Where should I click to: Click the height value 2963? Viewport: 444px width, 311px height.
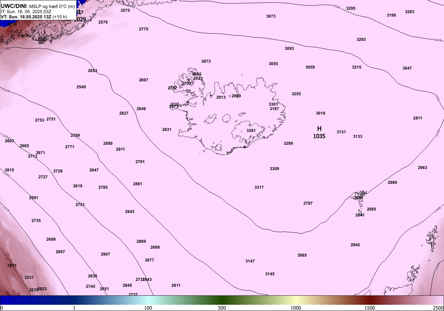tap(422, 168)
